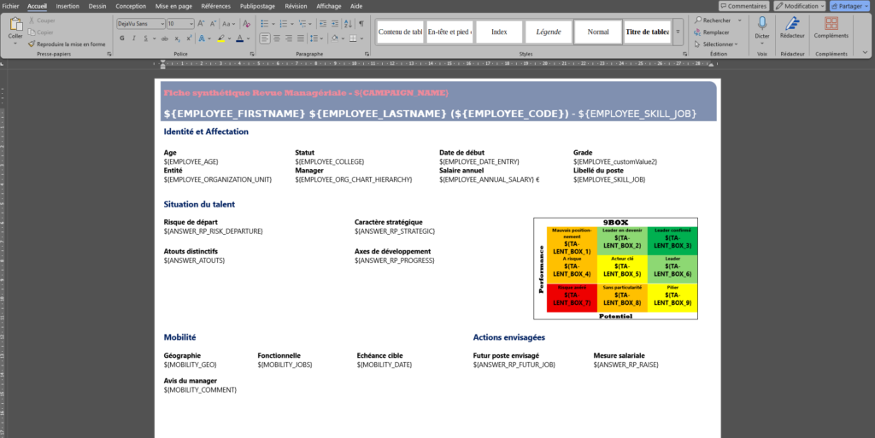The height and width of the screenshot is (438, 875).
Task: Start a bulleted list
Action: click(265, 24)
